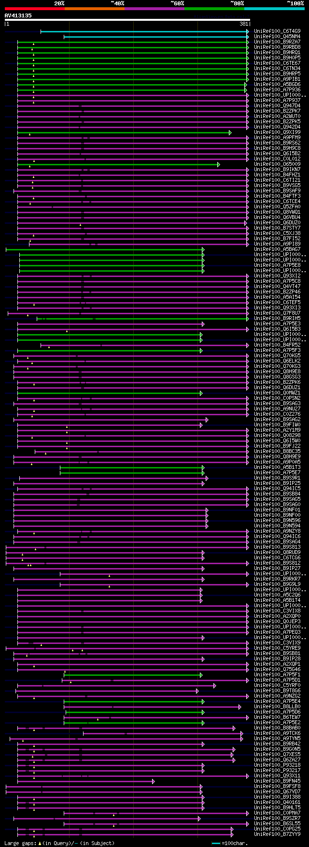309x847 pixels.
Task: Click the purple arrowhead on B8BAB0 row
Action: (234, 728)
